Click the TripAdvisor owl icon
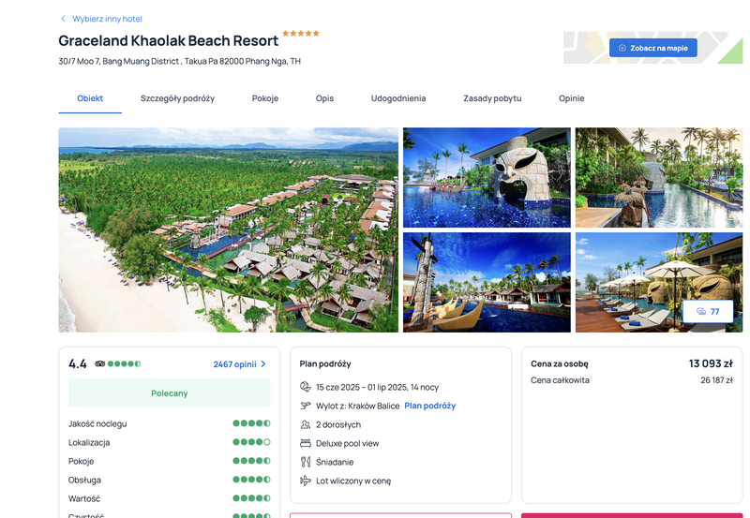Viewport: 750px width, 518px height. 100,363
